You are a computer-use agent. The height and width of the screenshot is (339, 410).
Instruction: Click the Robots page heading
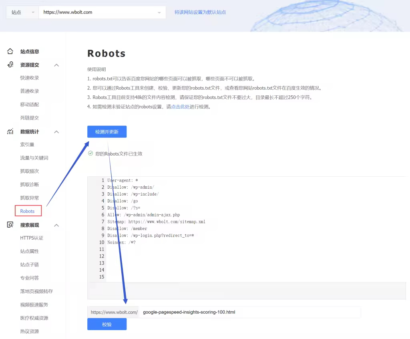107,53
